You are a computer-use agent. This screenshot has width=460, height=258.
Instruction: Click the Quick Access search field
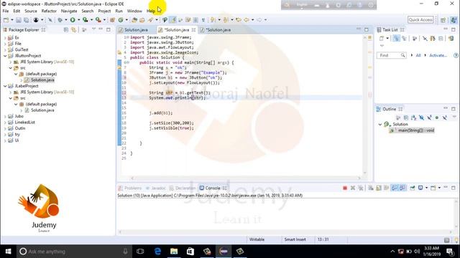[420, 20]
